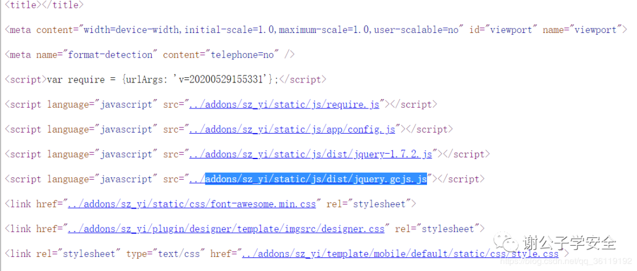Open the mobile default style.css link
Viewport: 637px width, 271px height.
point(400,254)
